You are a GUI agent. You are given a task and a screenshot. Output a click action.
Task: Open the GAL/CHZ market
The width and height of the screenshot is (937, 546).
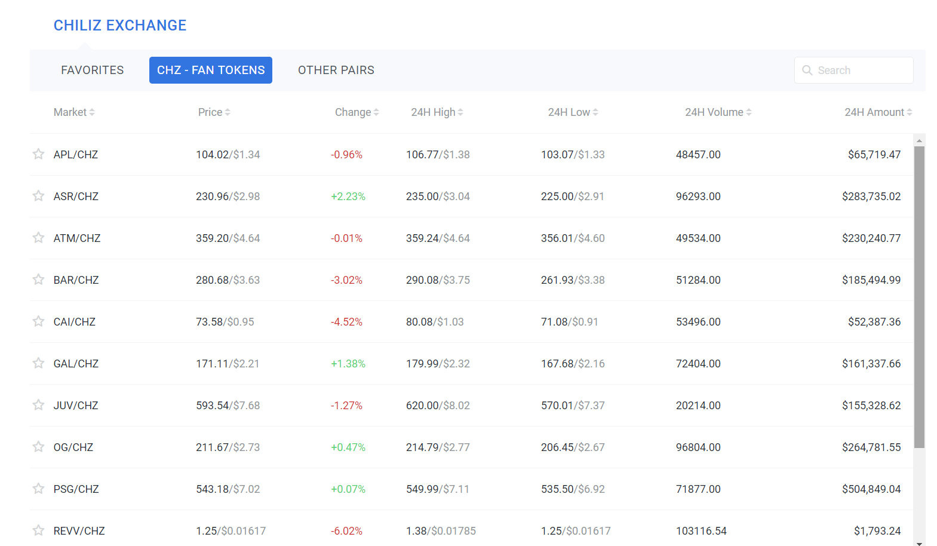[76, 363]
